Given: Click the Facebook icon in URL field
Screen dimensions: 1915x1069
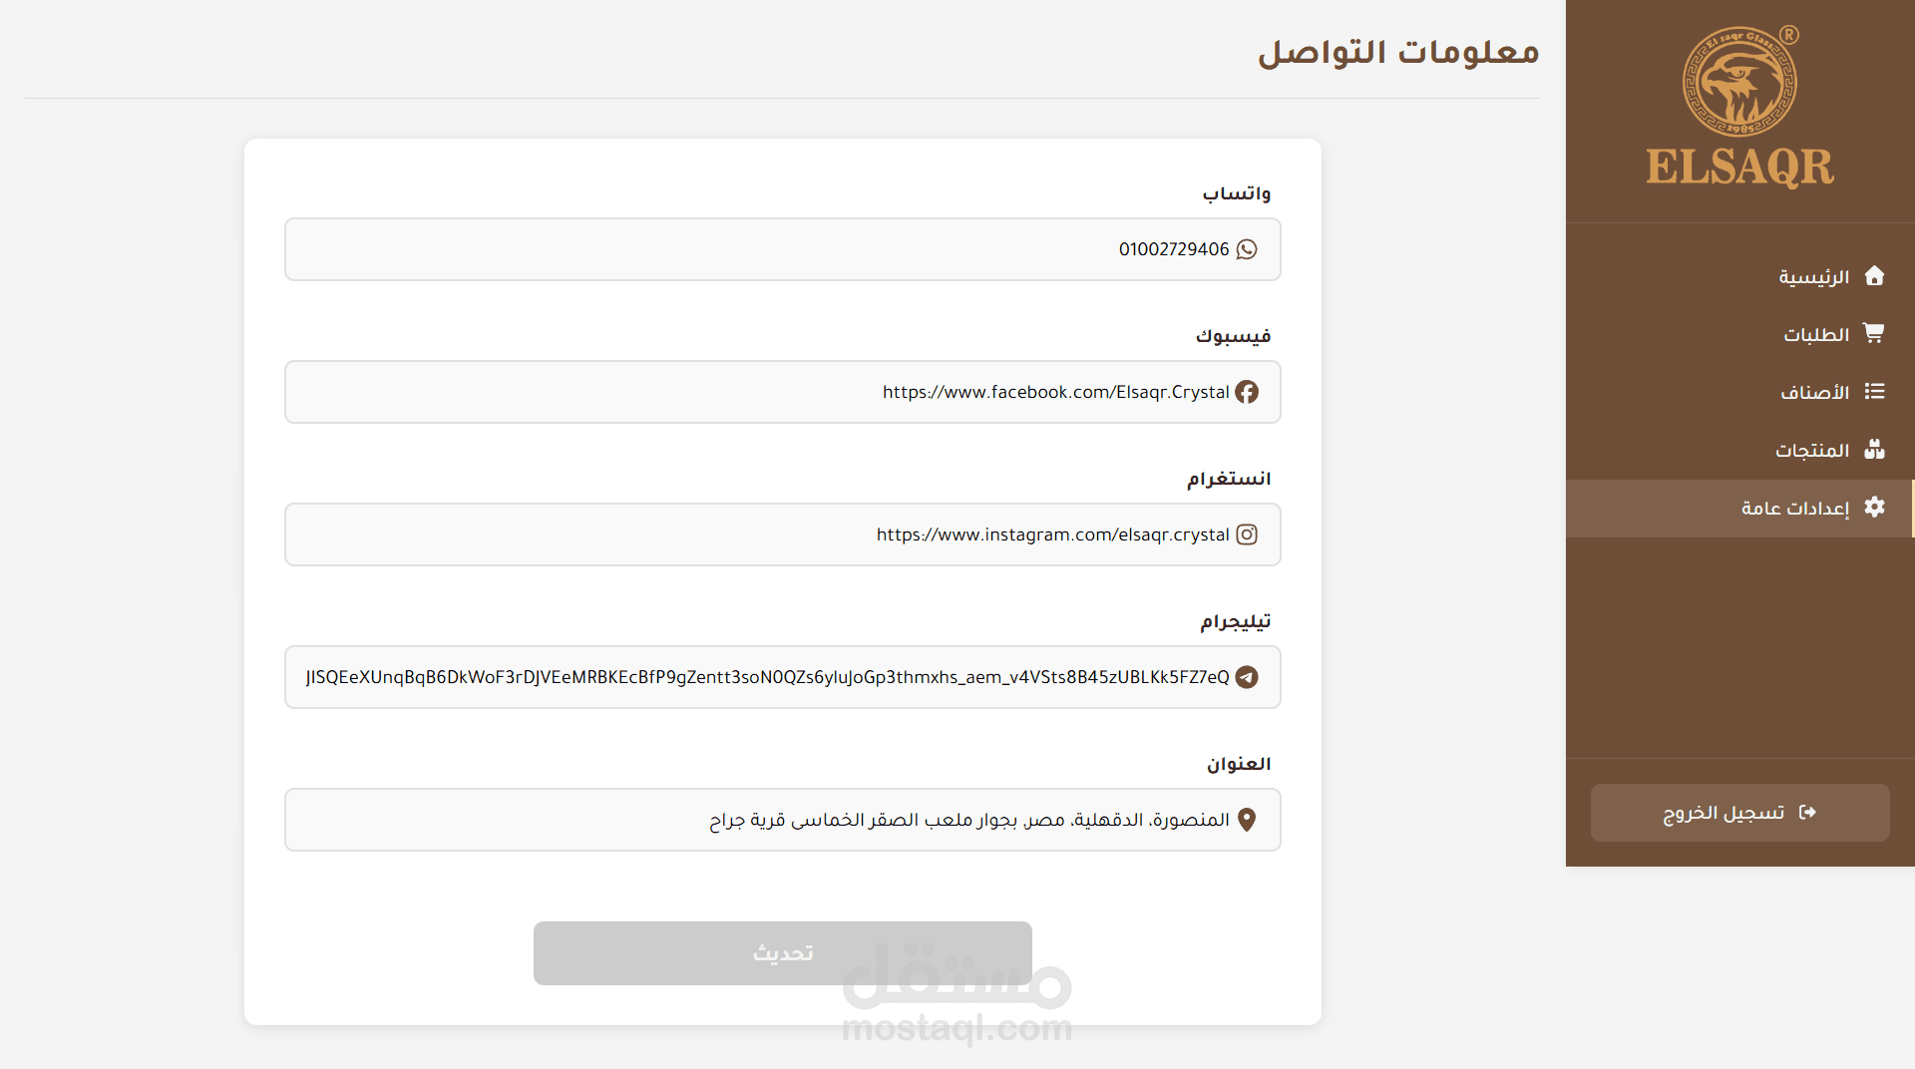Looking at the screenshot, I should pos(1247,392).
